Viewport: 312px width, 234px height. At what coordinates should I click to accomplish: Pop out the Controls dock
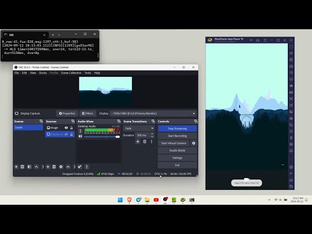(196, 122)
